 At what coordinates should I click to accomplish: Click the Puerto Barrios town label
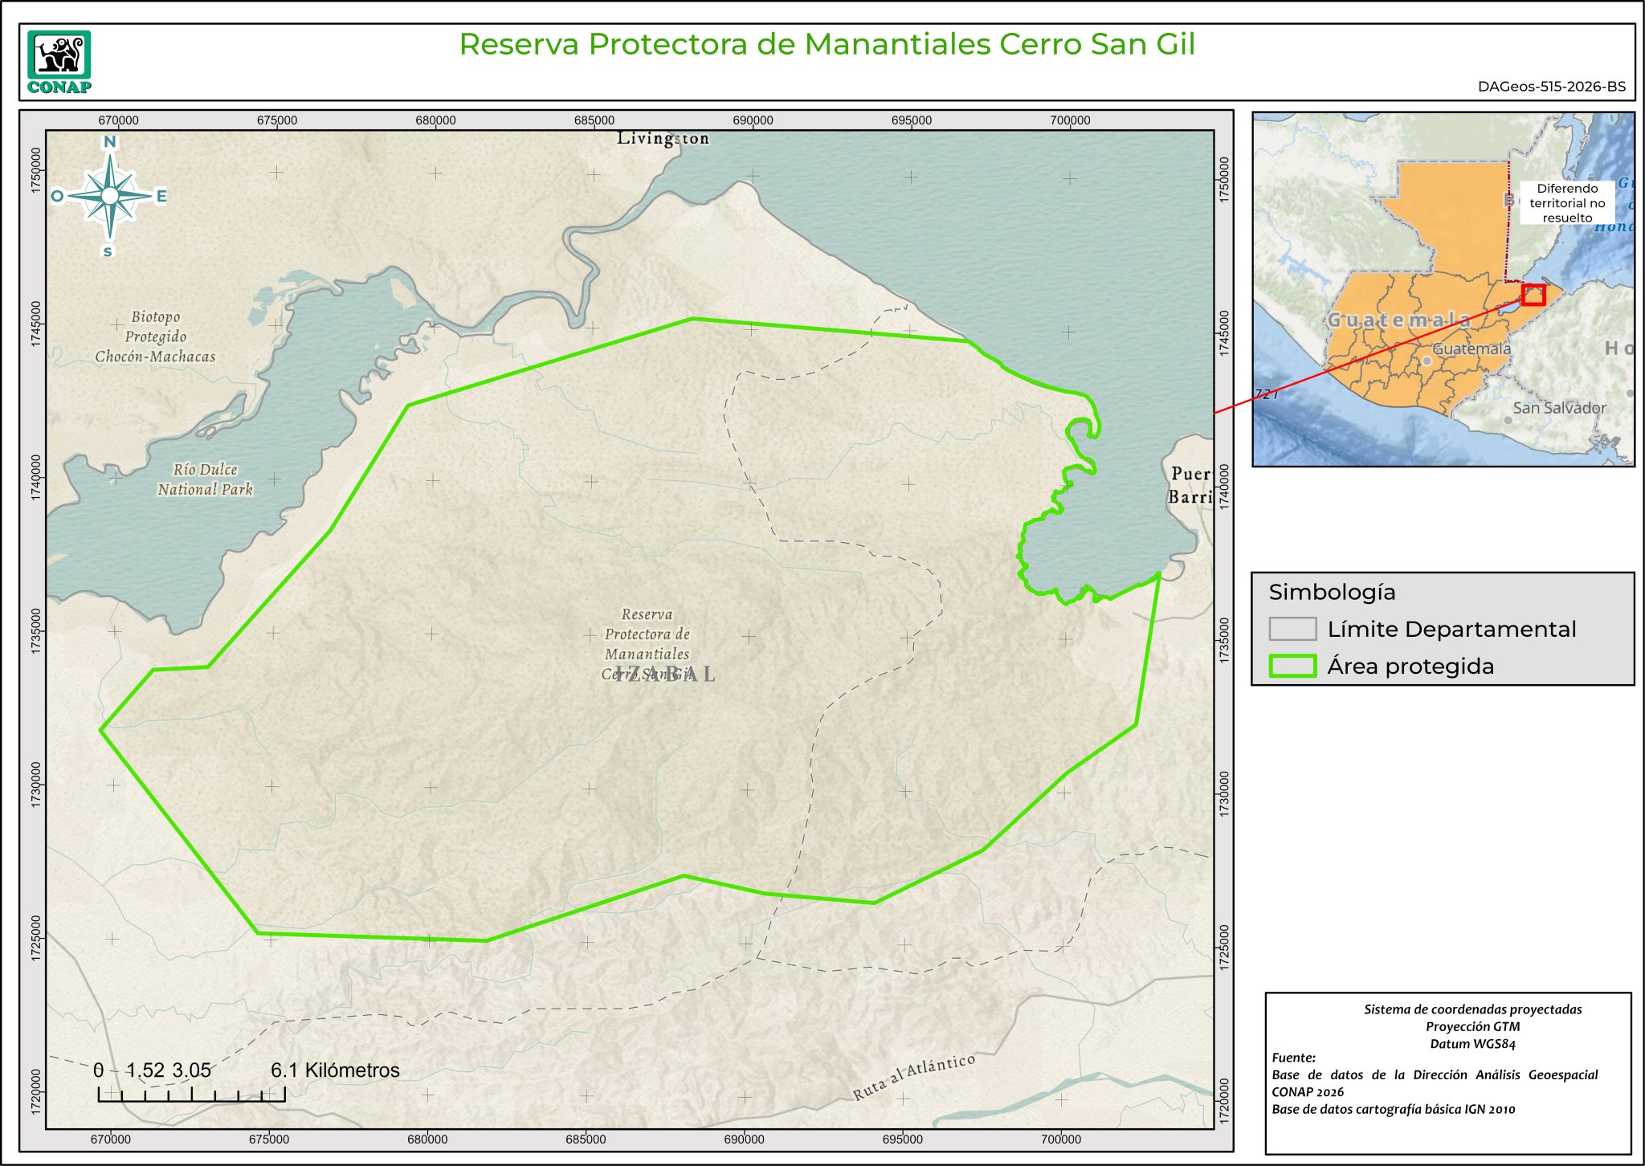pos(1190,485)
